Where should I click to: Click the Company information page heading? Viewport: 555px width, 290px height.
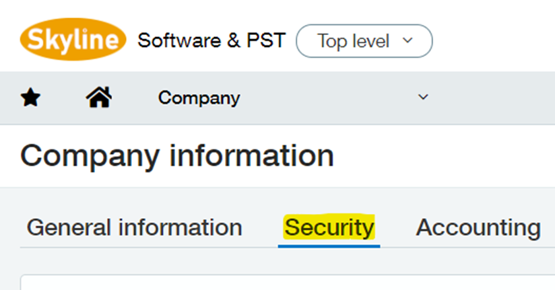click(177, 155)
